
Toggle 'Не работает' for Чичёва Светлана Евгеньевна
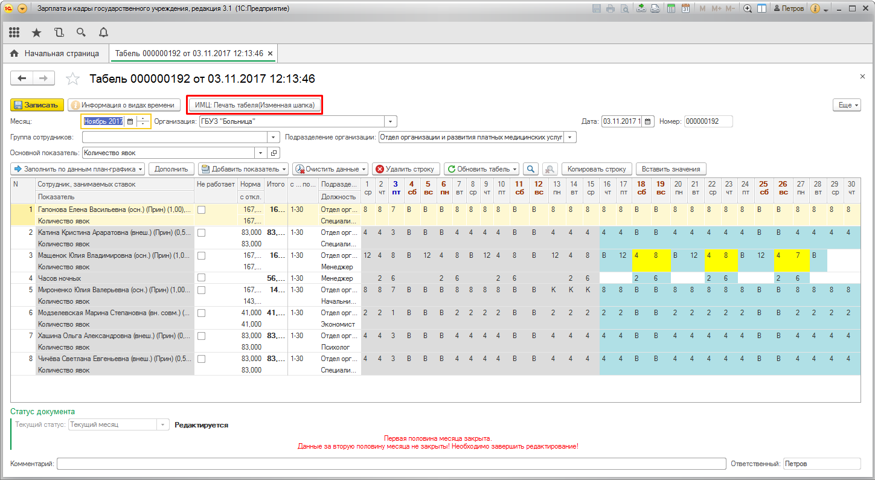202,359
